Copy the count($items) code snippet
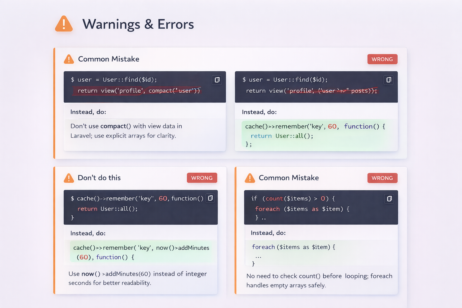 [389, 199]
